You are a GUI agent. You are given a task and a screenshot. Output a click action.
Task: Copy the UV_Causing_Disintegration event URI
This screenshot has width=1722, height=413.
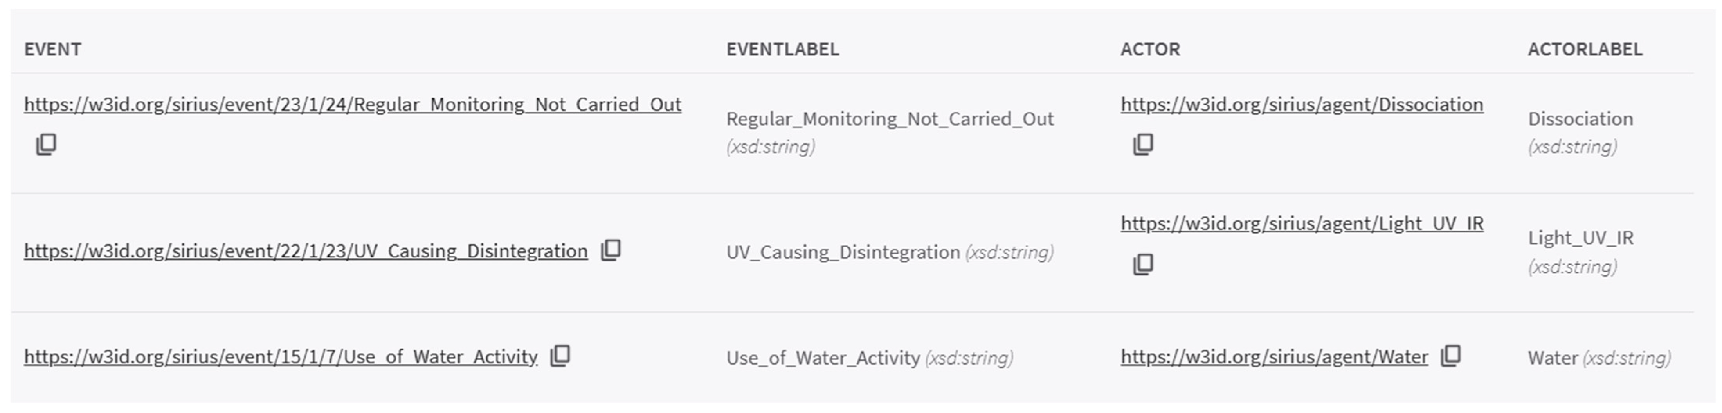point(611,250)
